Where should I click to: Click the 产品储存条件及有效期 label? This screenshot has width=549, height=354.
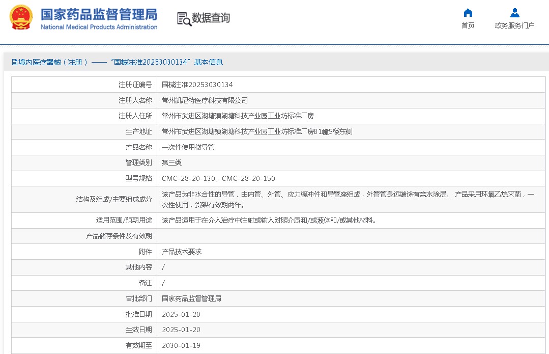click(119, 236)
